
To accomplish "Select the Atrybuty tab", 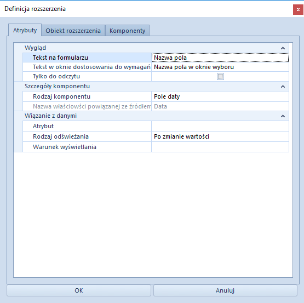I will (25, 30).
